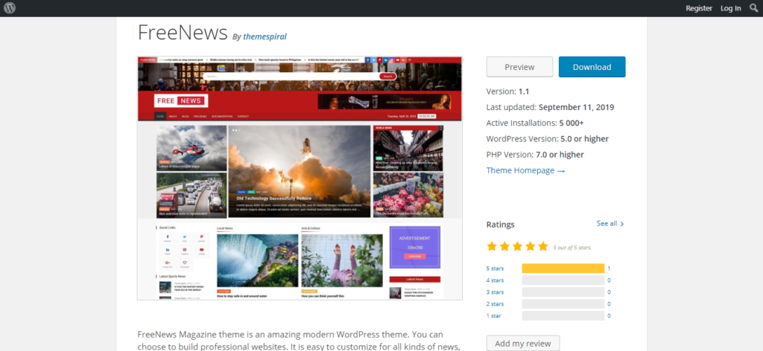Click the 'WordPress Version: 5.0 or higher' text
The height and width of the screenshot is (351, 763).
[548, 139]
